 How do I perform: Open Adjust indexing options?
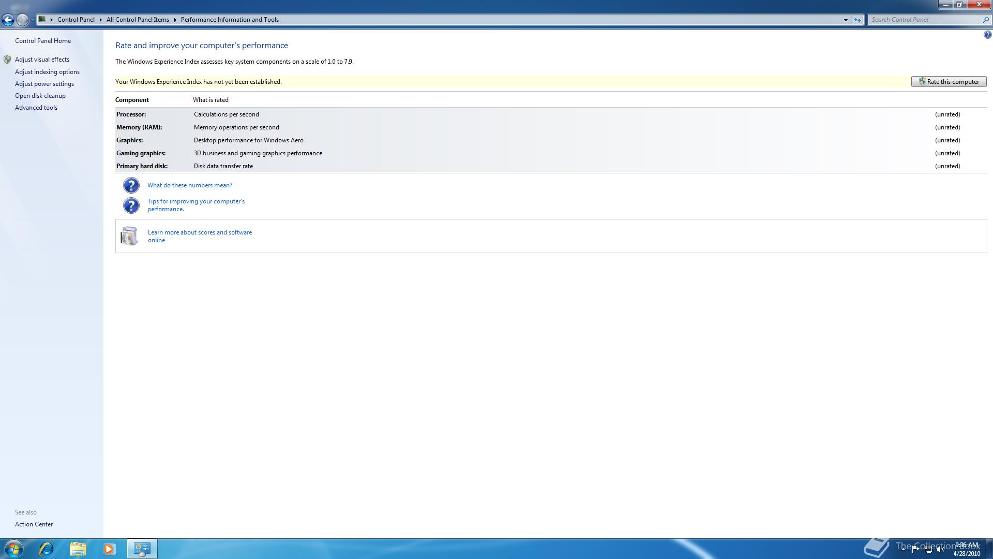click(47, 72)
